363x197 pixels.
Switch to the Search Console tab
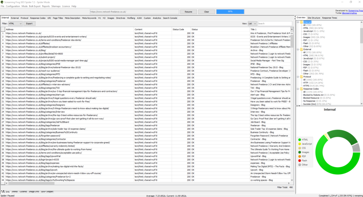coord(170,18)
